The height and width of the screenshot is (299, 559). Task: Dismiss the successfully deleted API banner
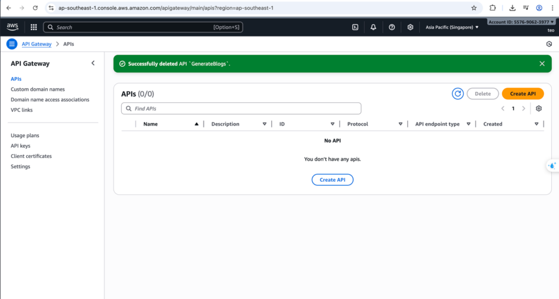[542, 64]
